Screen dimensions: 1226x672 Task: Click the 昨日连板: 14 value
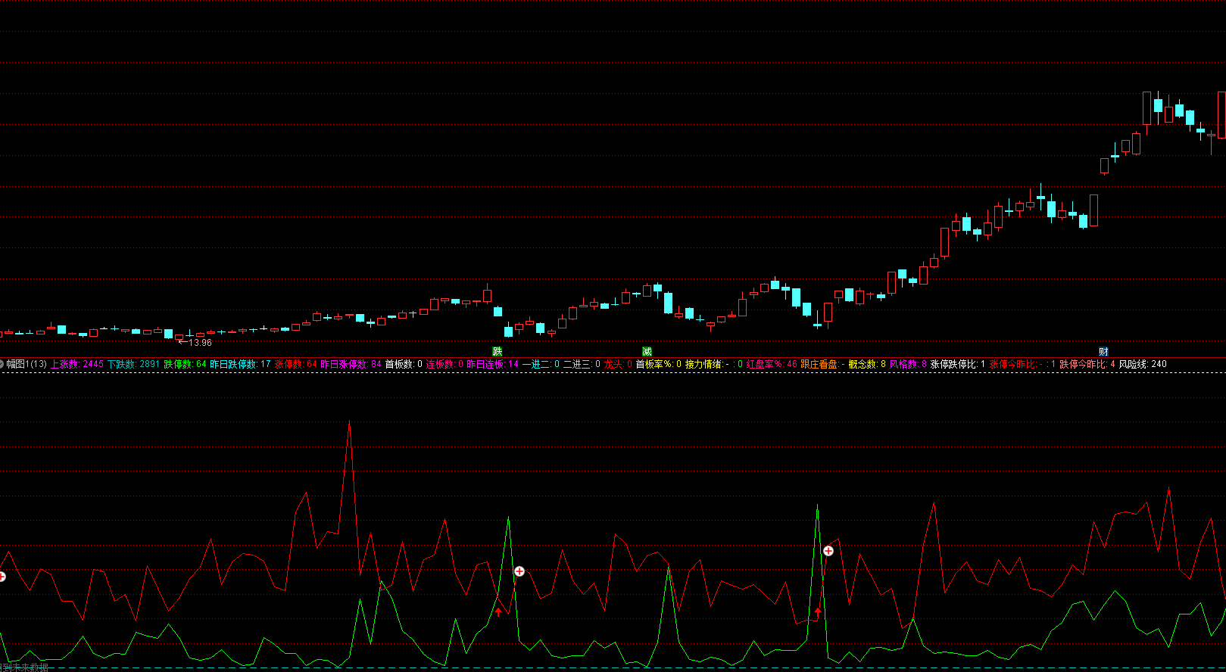tap(493, 364)
